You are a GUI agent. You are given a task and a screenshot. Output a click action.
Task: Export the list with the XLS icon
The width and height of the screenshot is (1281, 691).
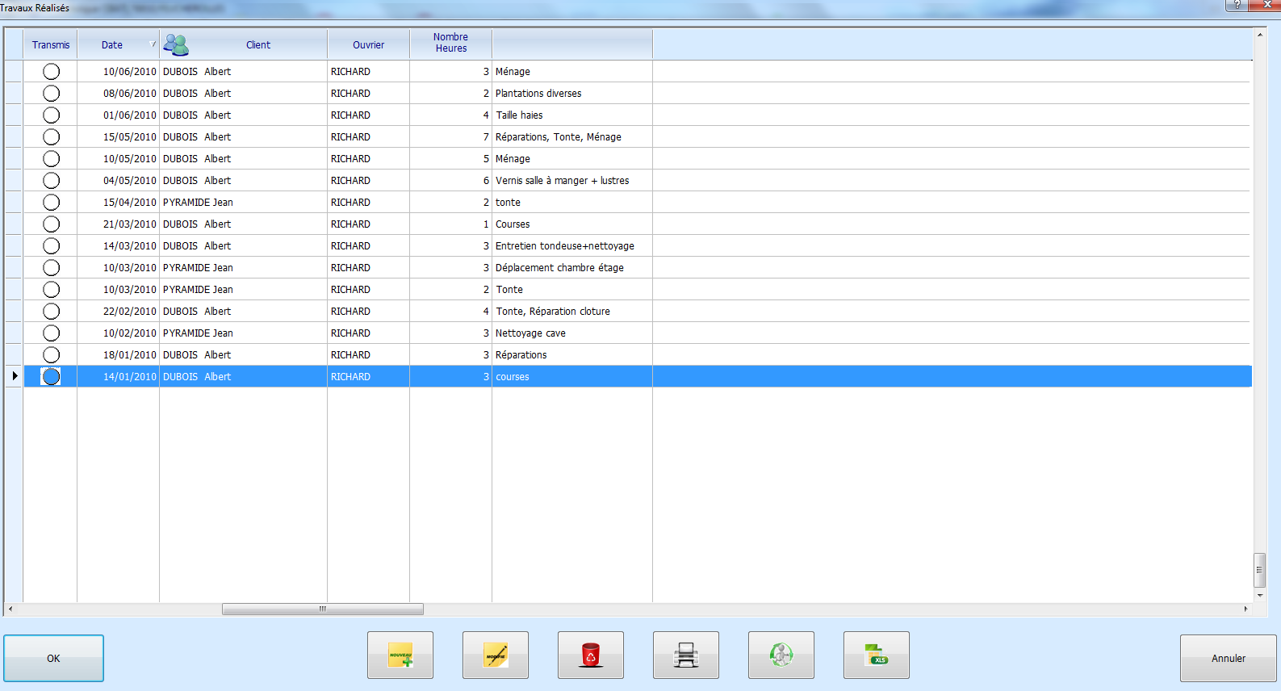877,655
